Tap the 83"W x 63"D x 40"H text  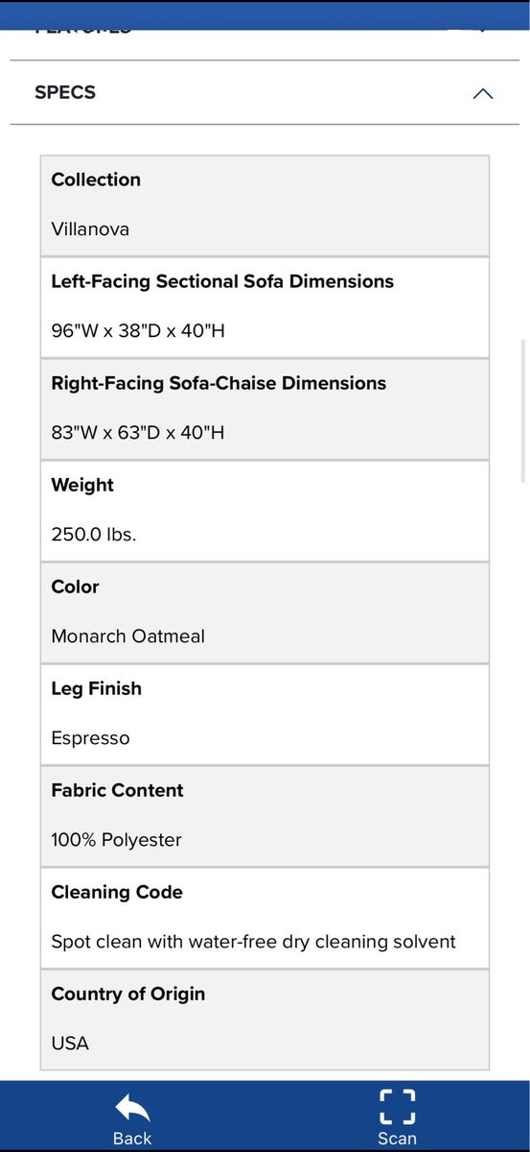point(138,433)
